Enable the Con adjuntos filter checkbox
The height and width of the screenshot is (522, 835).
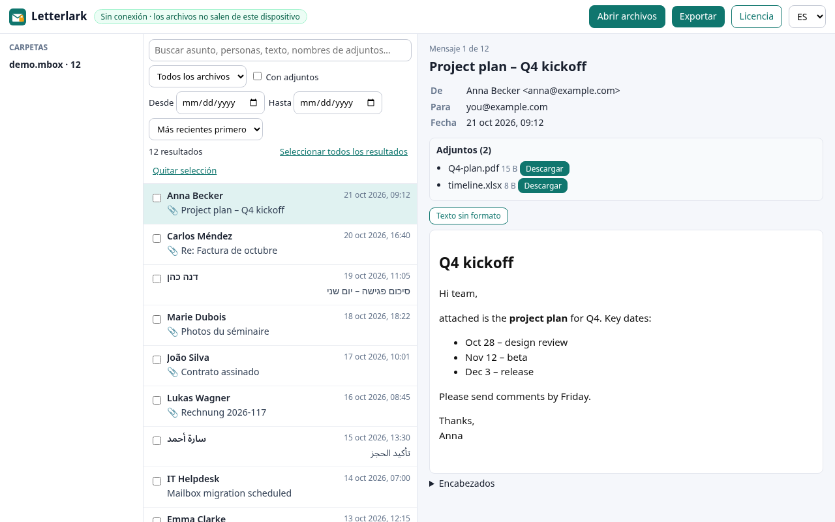click(x=257, y=76)
